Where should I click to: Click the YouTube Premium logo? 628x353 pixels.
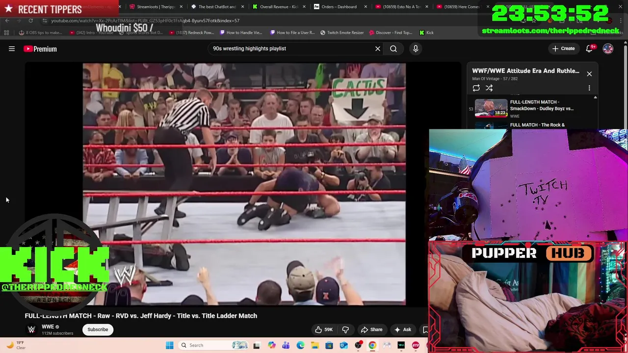tap(40, 49)
